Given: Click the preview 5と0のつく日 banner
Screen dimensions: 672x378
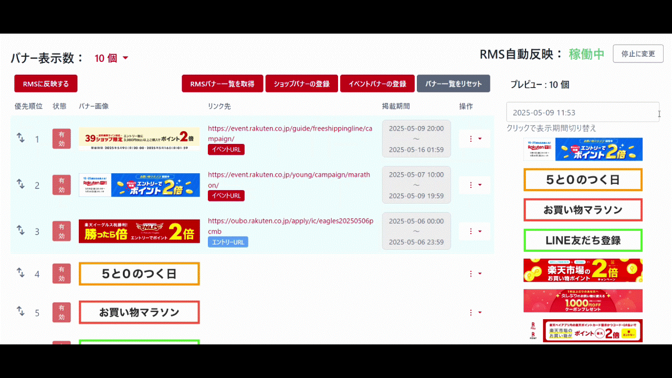Looking at the screenshot, I should [583, 180].
